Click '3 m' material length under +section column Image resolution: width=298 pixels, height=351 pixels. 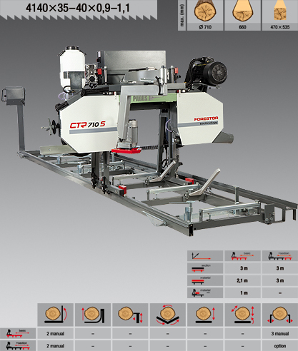280,280
